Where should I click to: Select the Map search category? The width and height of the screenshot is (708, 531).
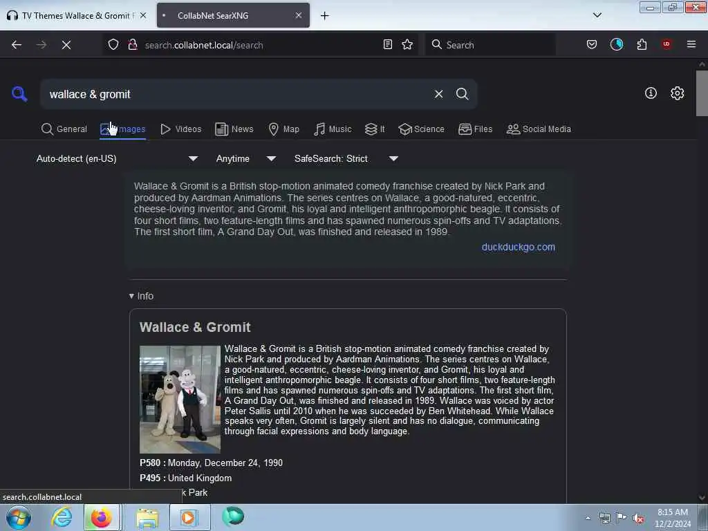(284, 129)
